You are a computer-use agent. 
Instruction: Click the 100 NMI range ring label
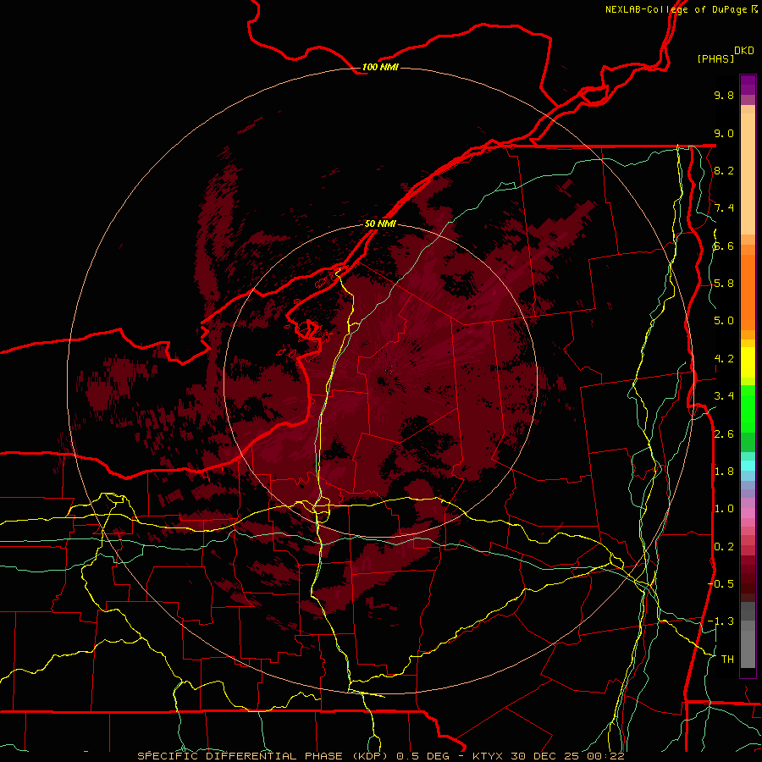380,67
